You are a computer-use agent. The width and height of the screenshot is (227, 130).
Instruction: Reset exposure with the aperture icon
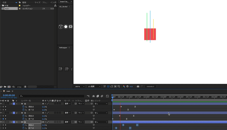click(x=127, y=86)
